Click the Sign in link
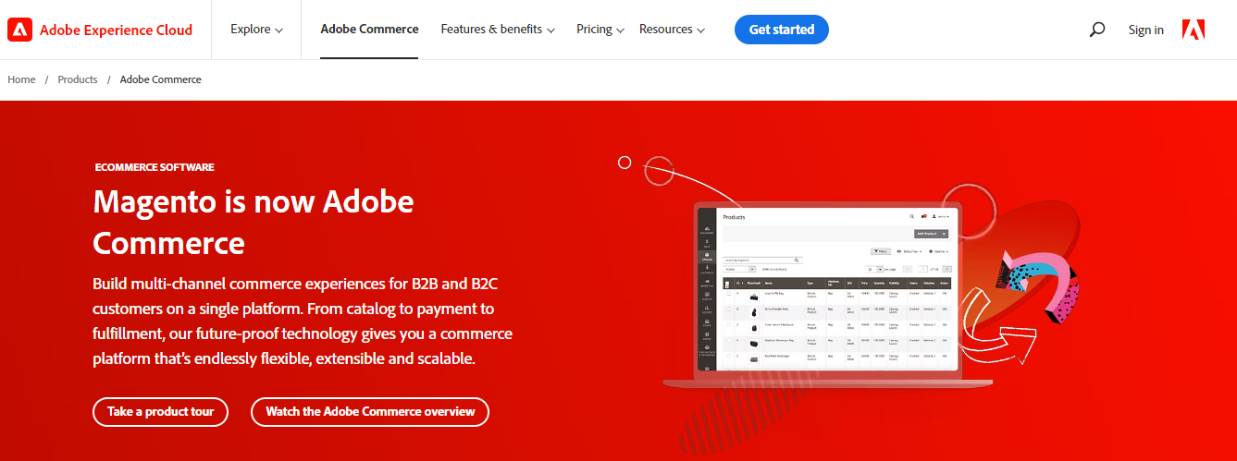 click(1145, 30)
